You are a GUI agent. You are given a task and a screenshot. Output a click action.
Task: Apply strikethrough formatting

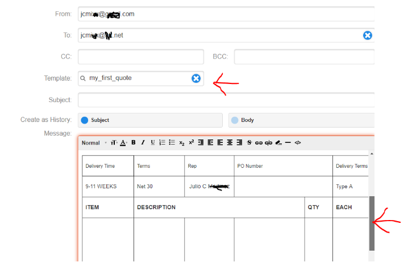coord(249,142)
